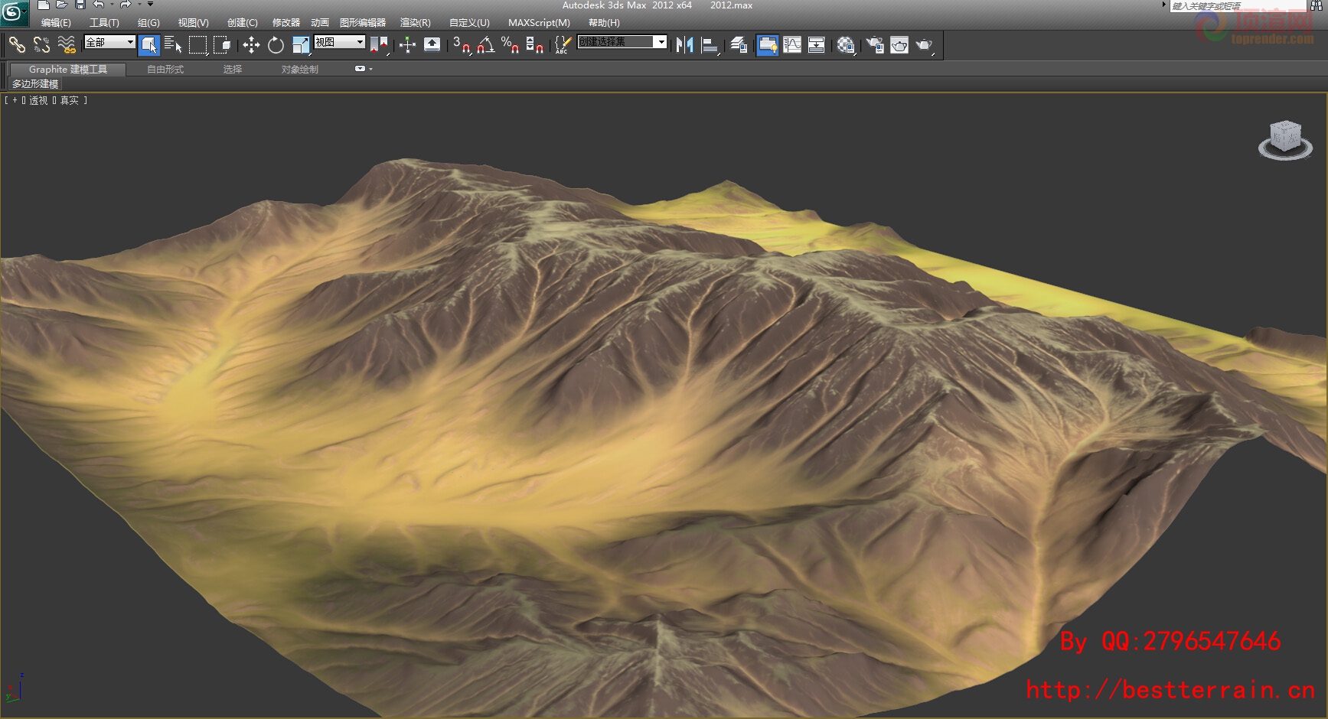Activate the Select and Move tool
Viewport: 1328px width, 719px height.
(x=251, y=45)
